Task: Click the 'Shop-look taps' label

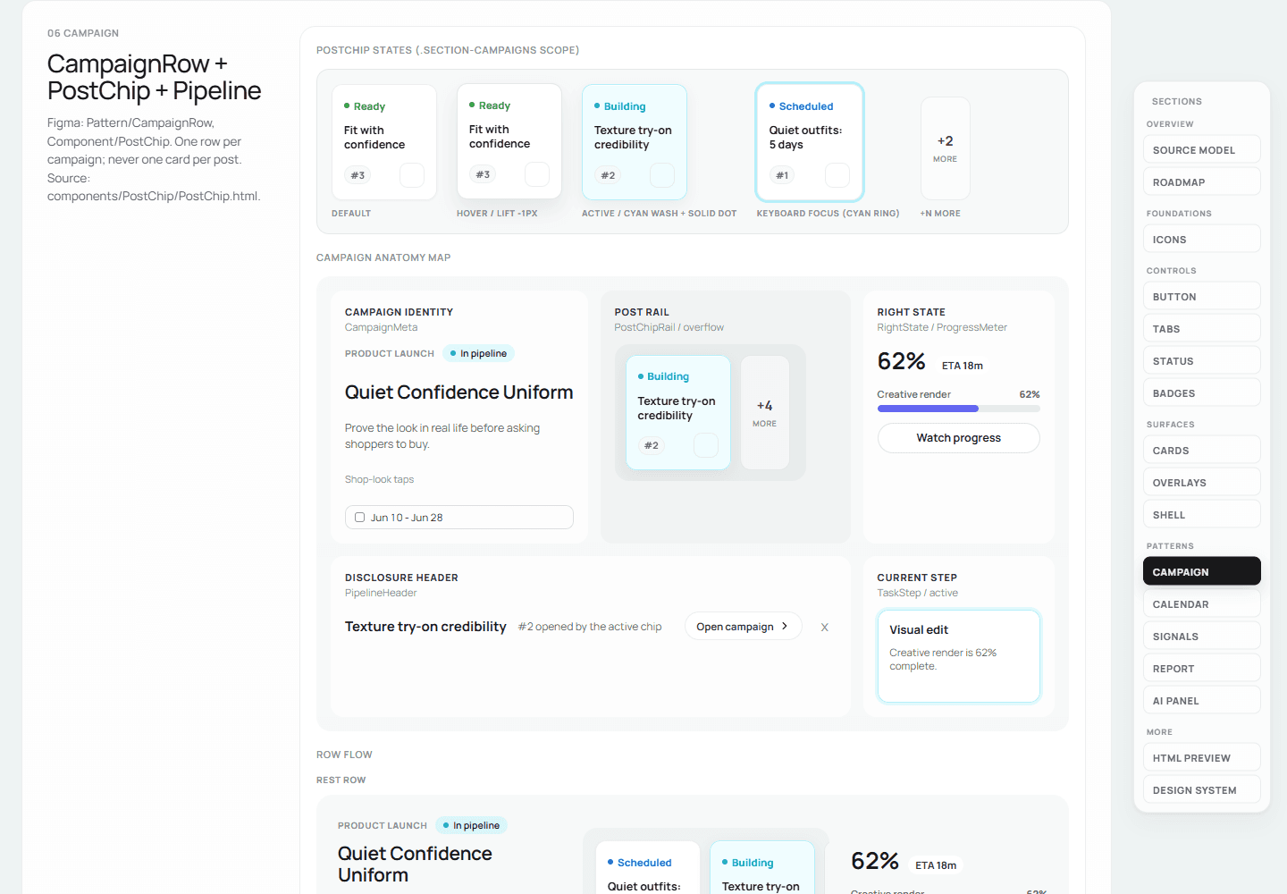Action: 379,479
